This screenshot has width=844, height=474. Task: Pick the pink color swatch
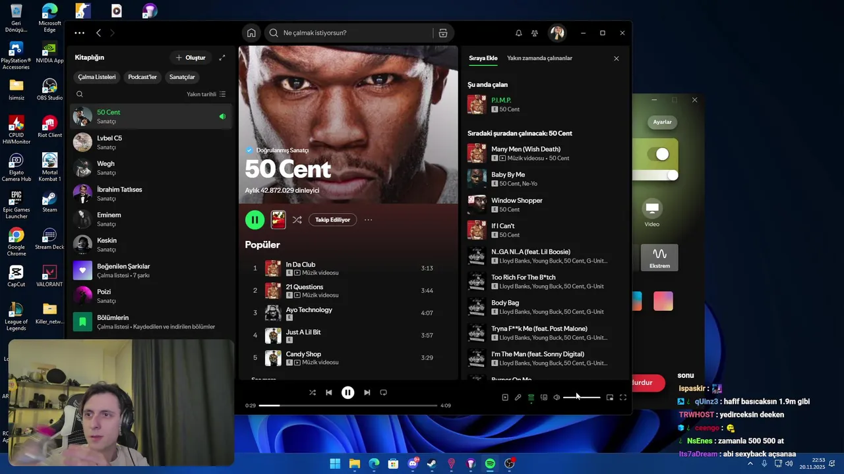click(x=663, y=301)
